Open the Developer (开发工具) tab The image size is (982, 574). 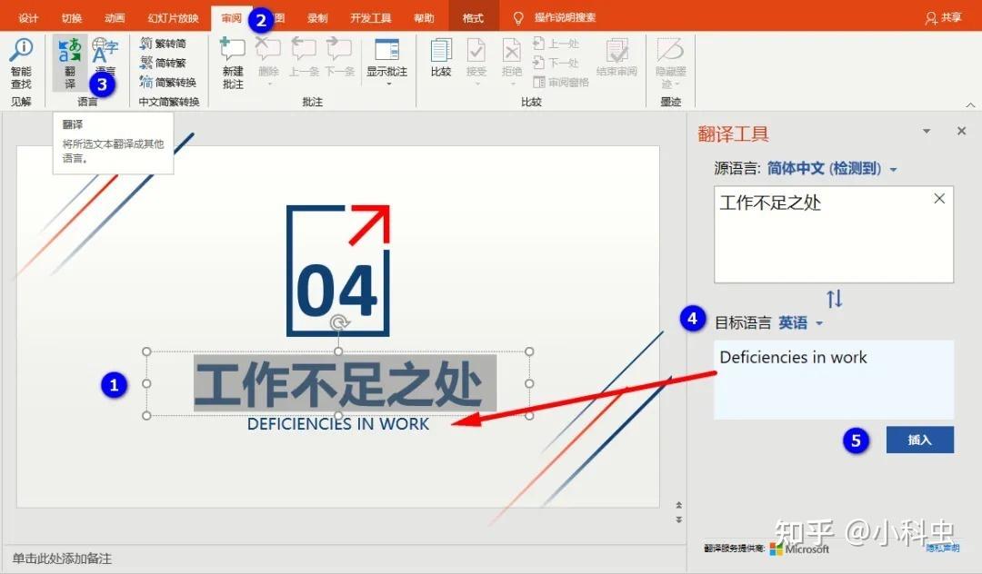pos(370,17)
